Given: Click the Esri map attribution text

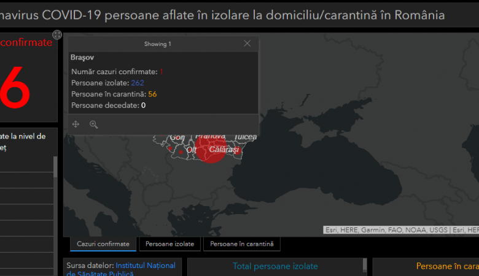Looking at the screenshot, I should [401, 230].
